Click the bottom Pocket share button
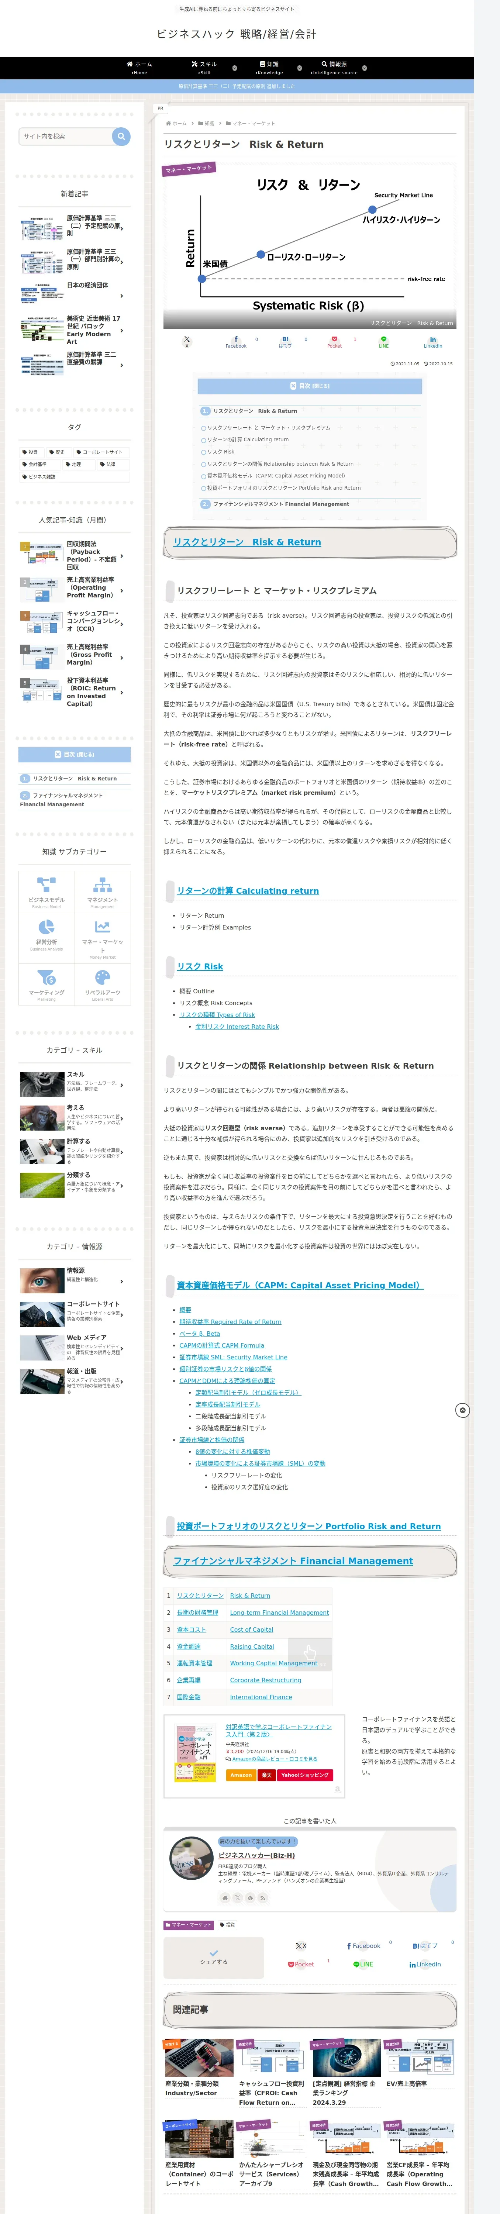Image resolution: width=500 pixels, height=2214 pixels. (301, 1965)
